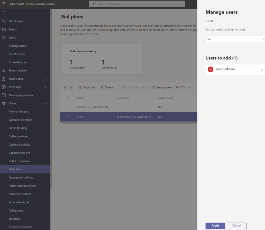Click the Edit pencil icon
Screen dimensions: 265x230
65,87
